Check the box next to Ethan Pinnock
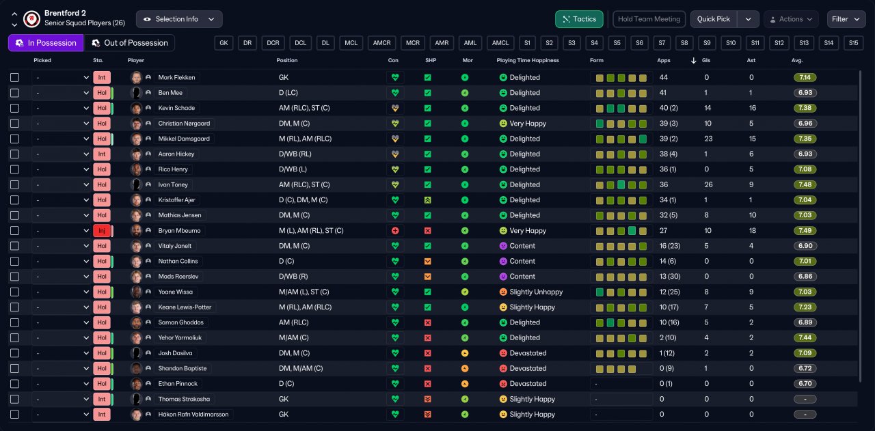Image resolution: width=875 pixels, height=431 pixels. click(15, 384)
